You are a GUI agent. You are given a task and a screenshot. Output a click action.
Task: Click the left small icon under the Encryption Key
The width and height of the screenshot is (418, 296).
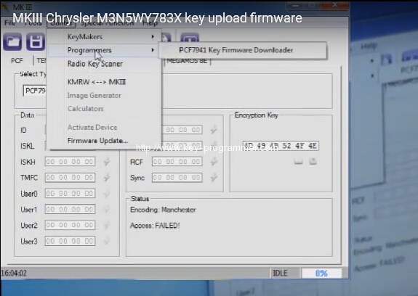tap(298, 162)
